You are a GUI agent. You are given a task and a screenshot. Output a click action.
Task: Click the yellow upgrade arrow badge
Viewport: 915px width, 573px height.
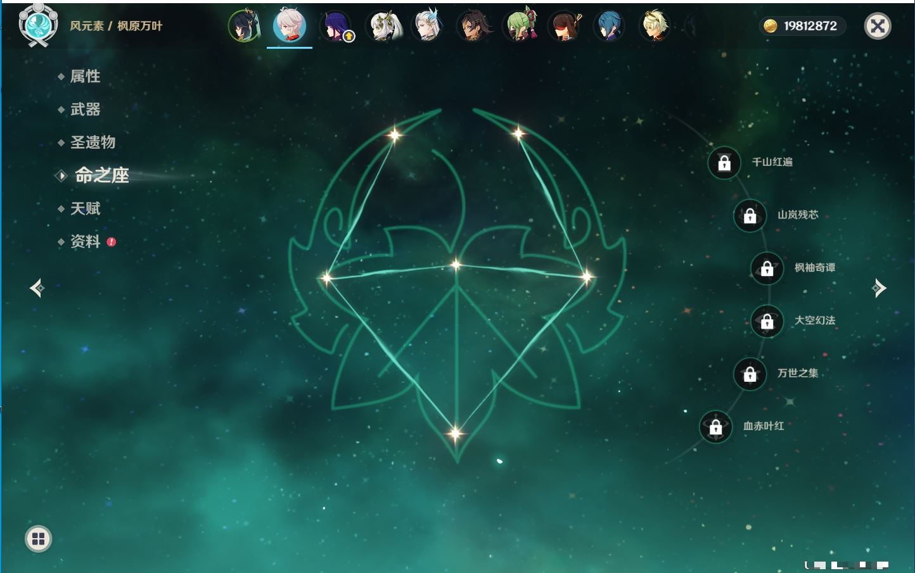(349, 37)
